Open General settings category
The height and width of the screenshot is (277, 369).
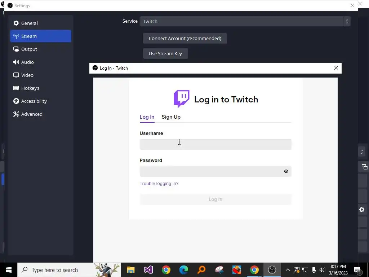(40, 23)
